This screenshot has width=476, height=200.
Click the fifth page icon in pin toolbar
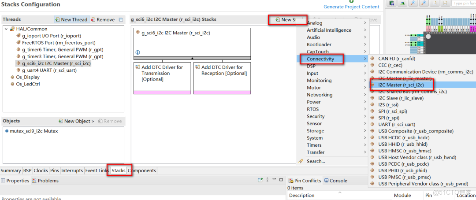pyautogui.click(x=435, y=4)
